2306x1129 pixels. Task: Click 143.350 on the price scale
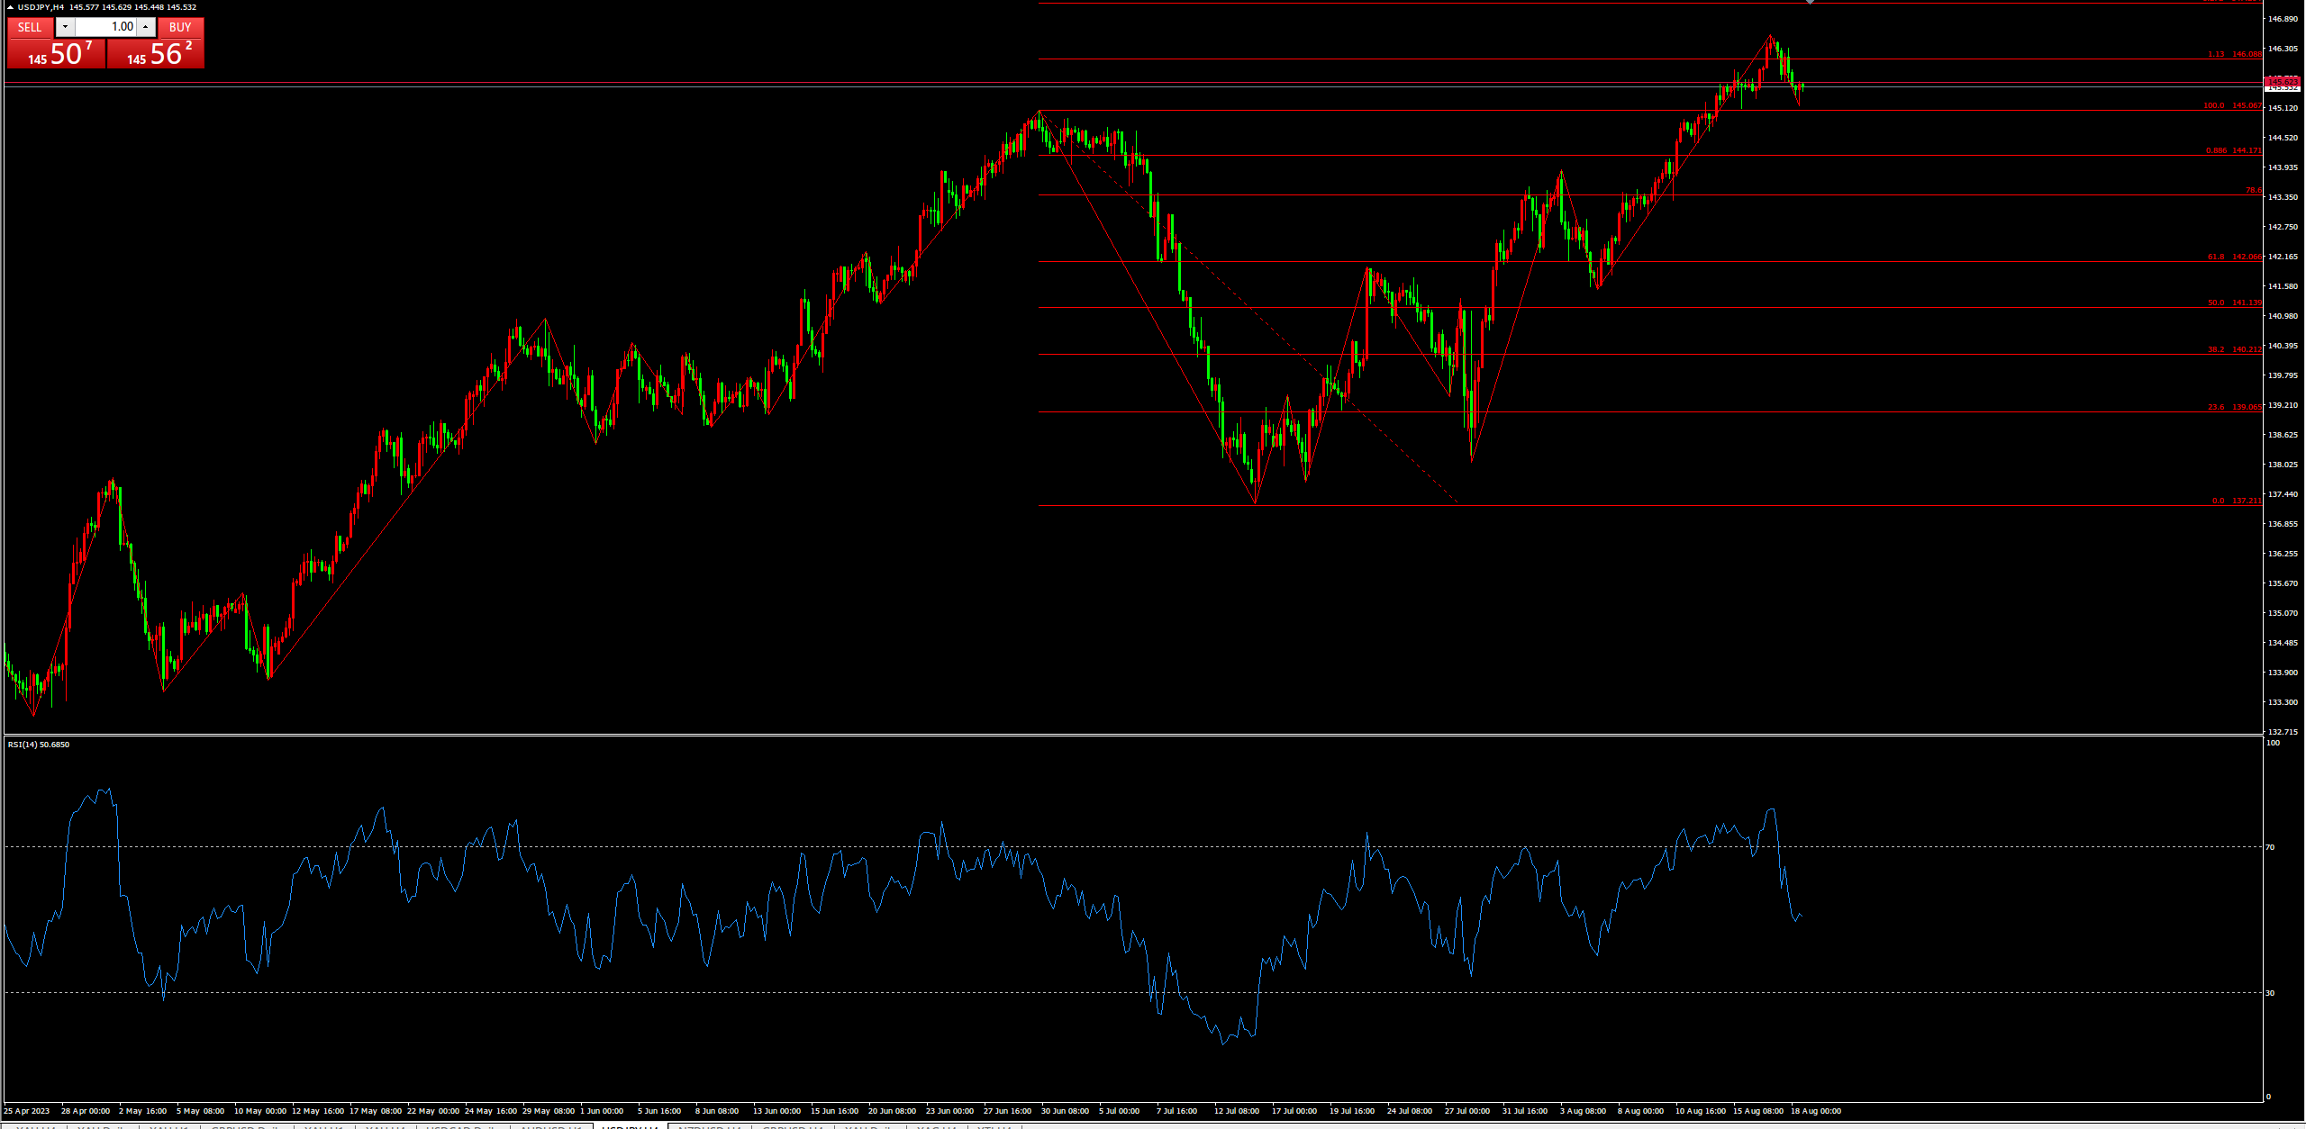[2283, 197]
